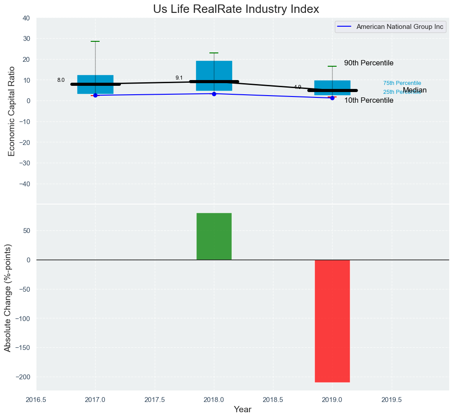Select the 2017 blue data point
The width and height of the screenshot is (454, 418).
pyautogui.click(x=95, y=95)
